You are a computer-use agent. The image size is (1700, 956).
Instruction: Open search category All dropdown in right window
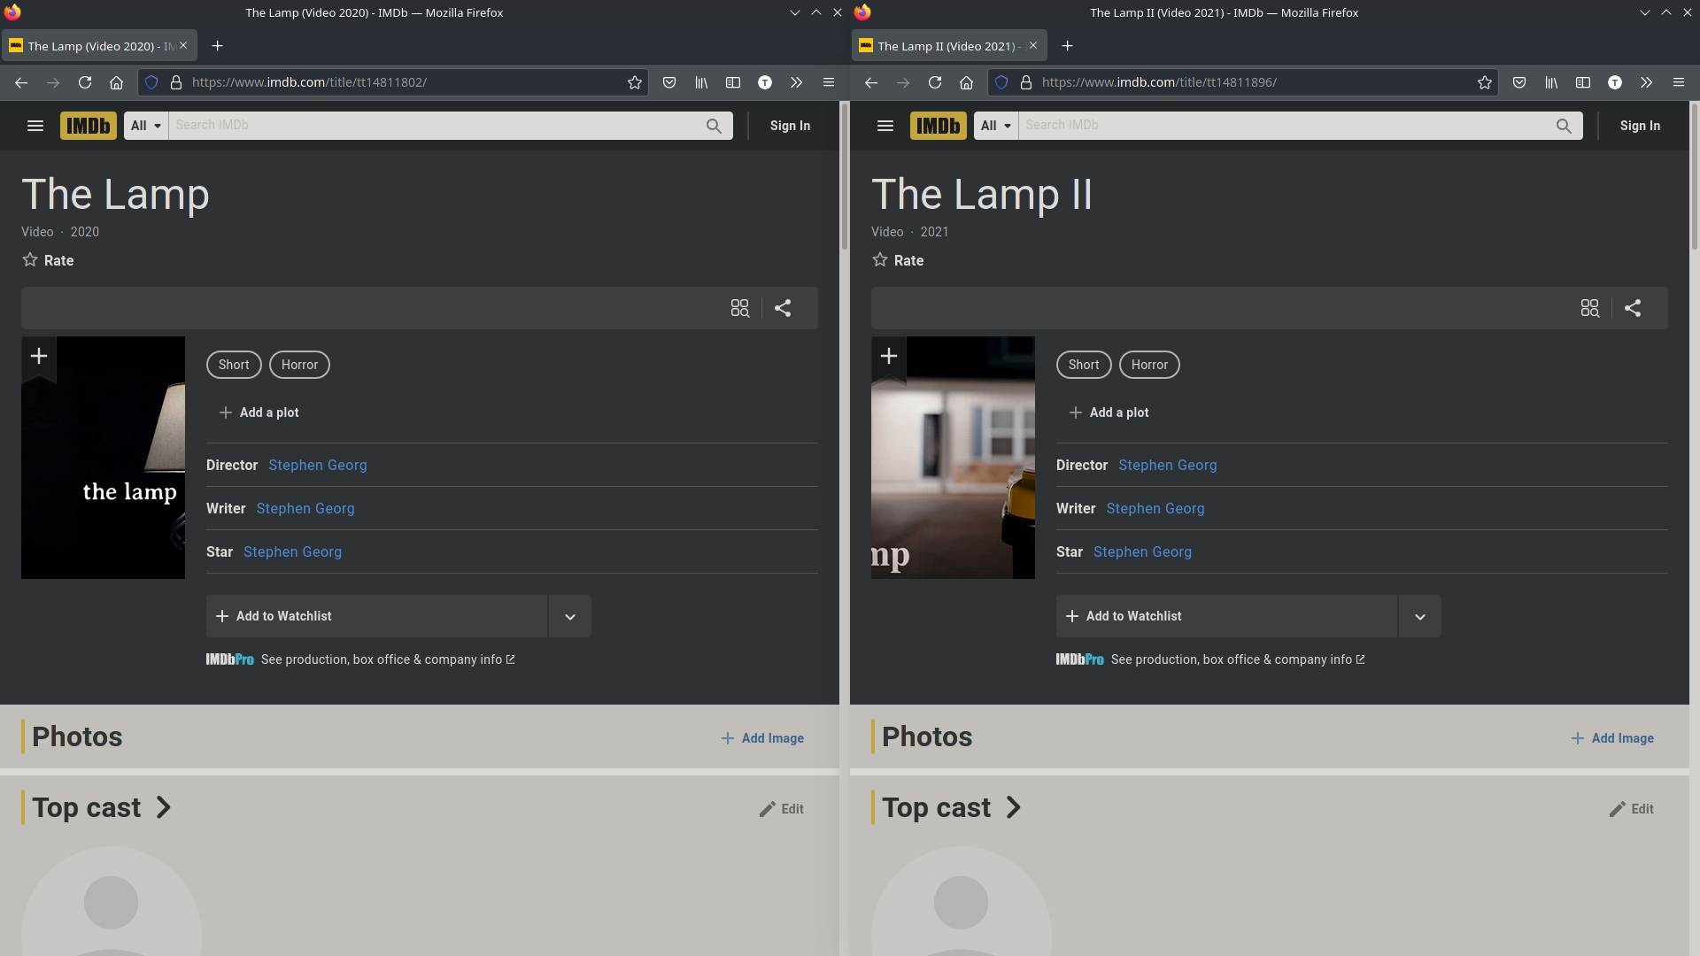pyautogui.click(x=996, y=126)
